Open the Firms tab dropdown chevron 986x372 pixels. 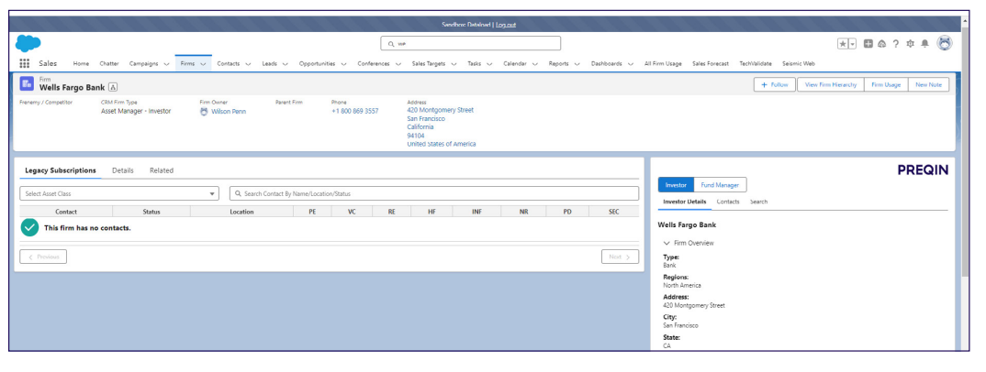(x=203, y=64)
